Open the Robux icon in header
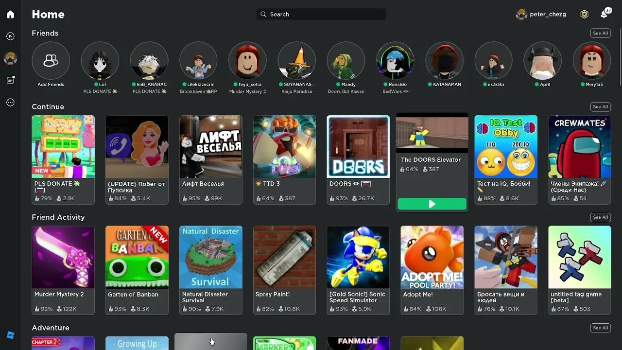Viewport: 622px width, 350px height. (584, 14)
